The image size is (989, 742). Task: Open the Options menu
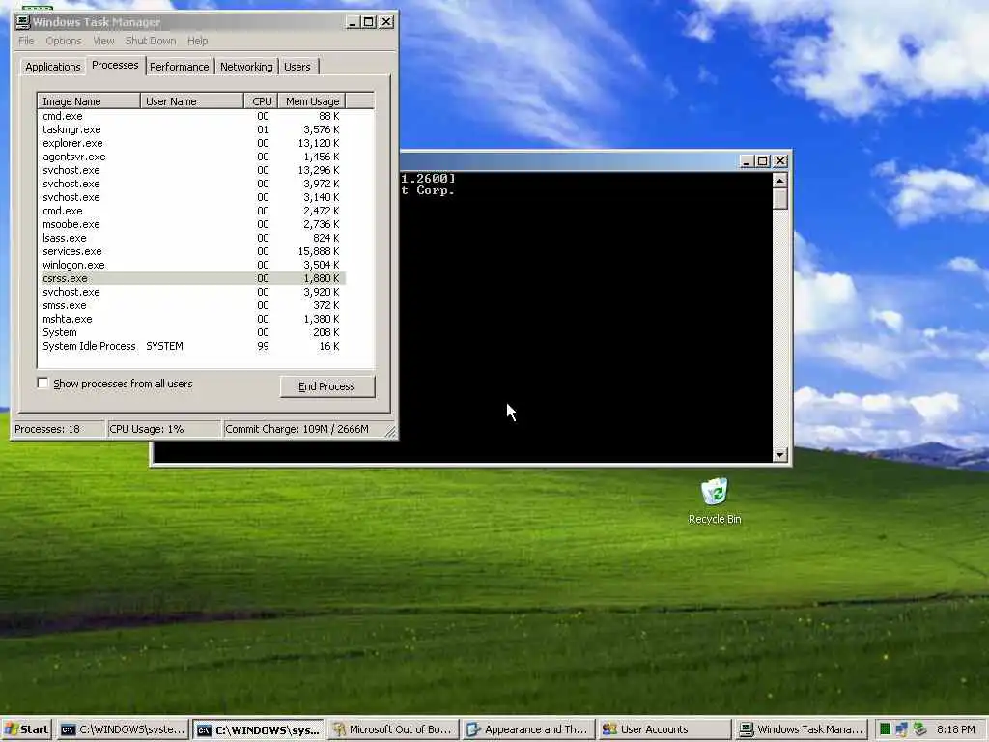tap(63, 41)
